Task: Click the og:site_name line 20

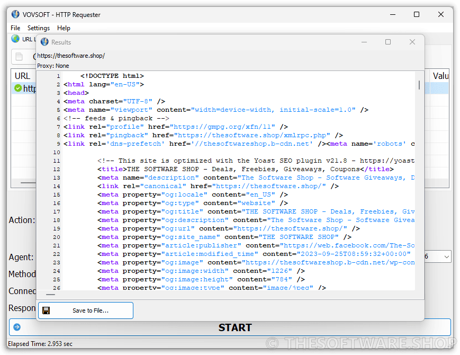Action: (x=224, y=237)
